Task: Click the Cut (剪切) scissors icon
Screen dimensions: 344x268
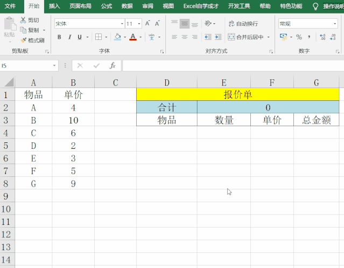Action: click(23, 20)
